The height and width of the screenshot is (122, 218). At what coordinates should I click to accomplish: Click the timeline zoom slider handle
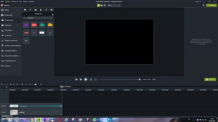pos(35,84)
